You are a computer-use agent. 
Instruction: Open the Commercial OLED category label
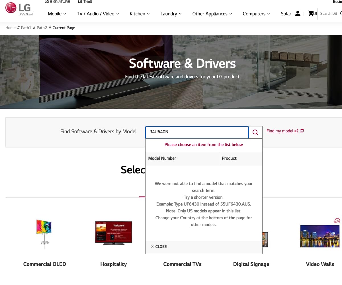45,264
